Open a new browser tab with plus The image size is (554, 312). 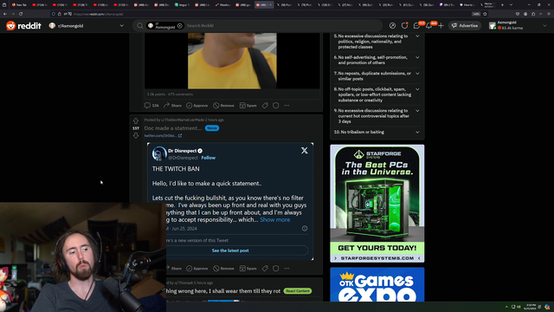(x=502, y=5)
